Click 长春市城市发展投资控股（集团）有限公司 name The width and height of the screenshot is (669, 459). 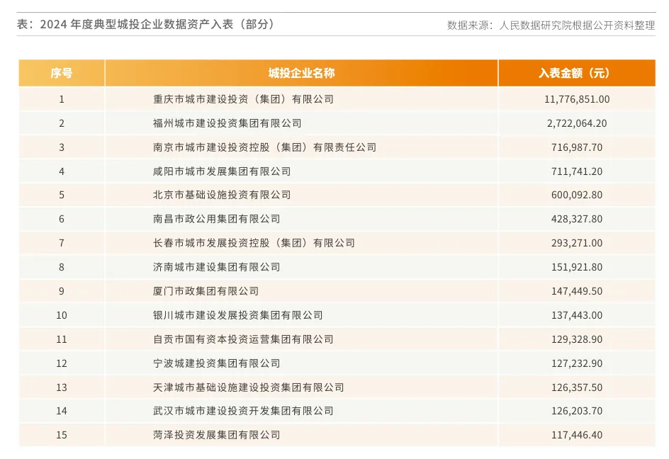click(254, 243)
